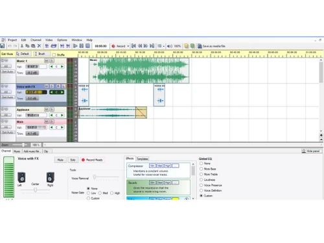Open the Edit menu
Image resolution: width=324 pixels, height=243 pixels.
pos(23,40)
